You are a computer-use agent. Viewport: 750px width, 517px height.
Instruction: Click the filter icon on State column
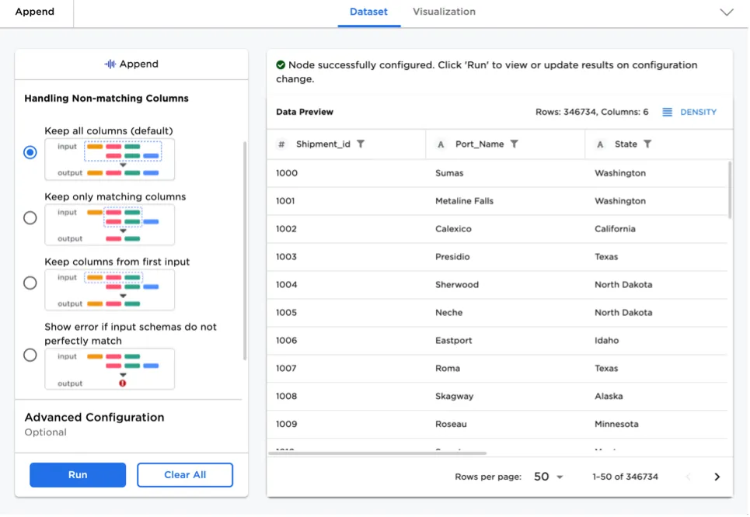coord(647,144)
